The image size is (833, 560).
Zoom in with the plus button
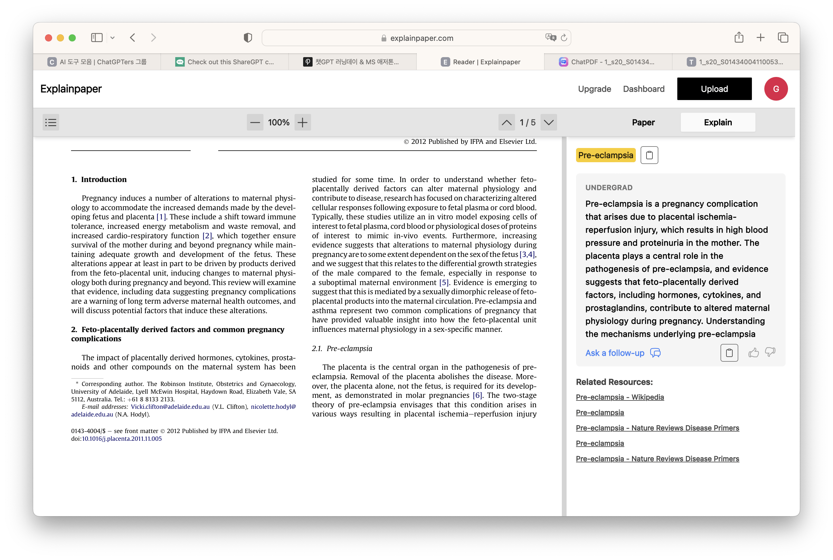coord(303,123)
